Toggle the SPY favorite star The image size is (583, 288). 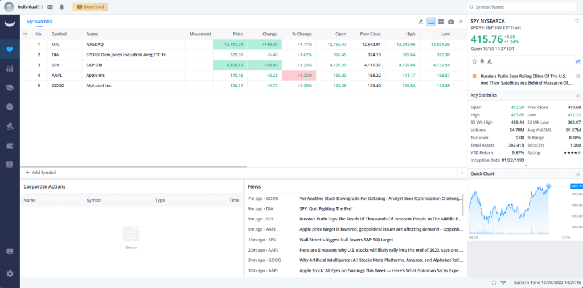coord(474,61)
